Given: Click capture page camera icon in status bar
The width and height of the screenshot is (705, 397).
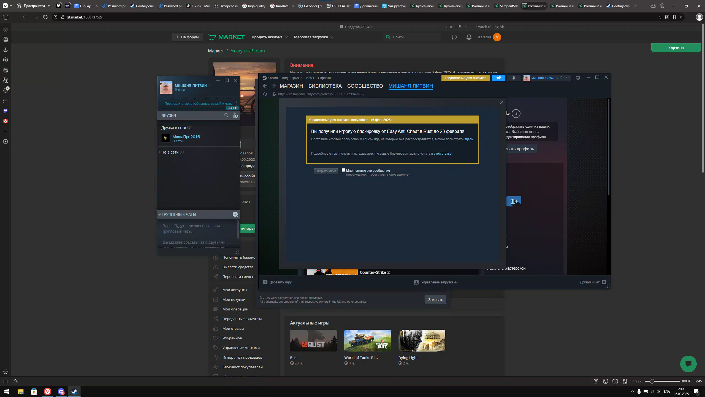Looking at the screenshot, I should [596, 381].
